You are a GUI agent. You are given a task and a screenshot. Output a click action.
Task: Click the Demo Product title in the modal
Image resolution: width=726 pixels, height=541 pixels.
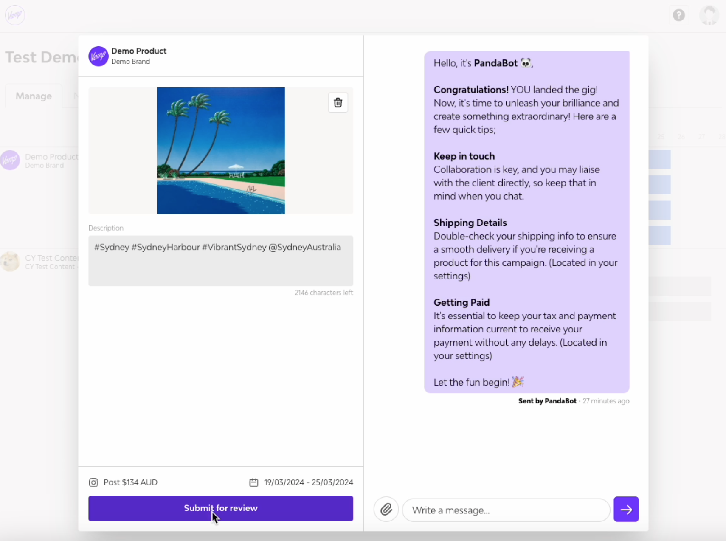tap(139, 51)
